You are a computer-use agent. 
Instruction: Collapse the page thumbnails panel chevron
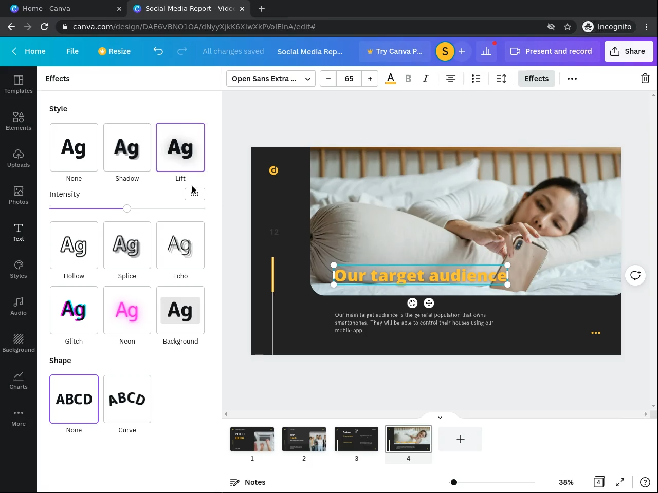pyautogui.click(x=440, y=417)
